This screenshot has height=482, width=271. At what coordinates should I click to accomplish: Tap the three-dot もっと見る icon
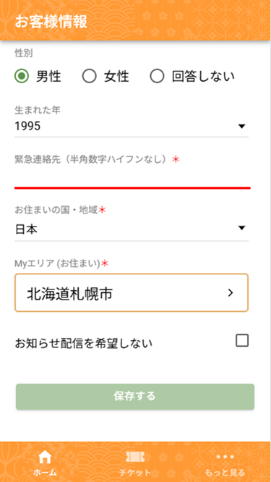(225, 457)
